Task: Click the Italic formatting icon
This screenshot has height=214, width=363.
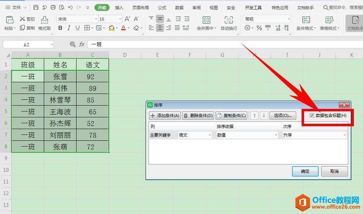Action: pos(68,28)
